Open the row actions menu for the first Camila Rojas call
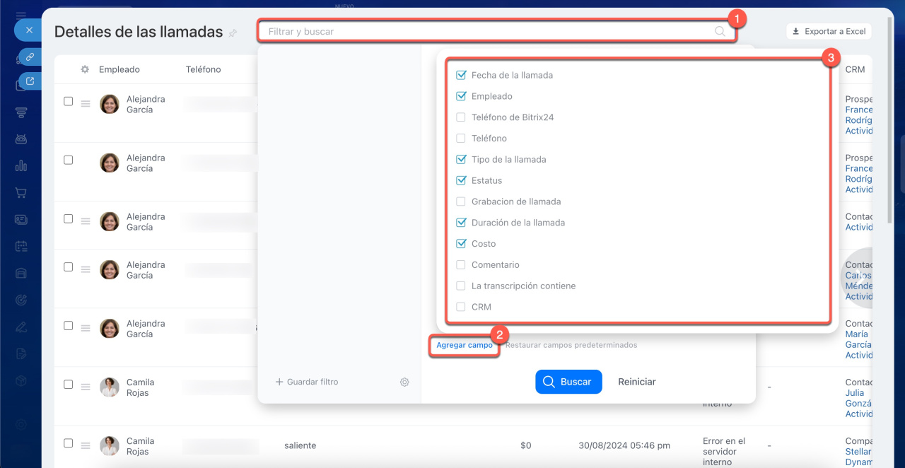The height and width of the screenshot is (468, 905). tap(86, 387)
